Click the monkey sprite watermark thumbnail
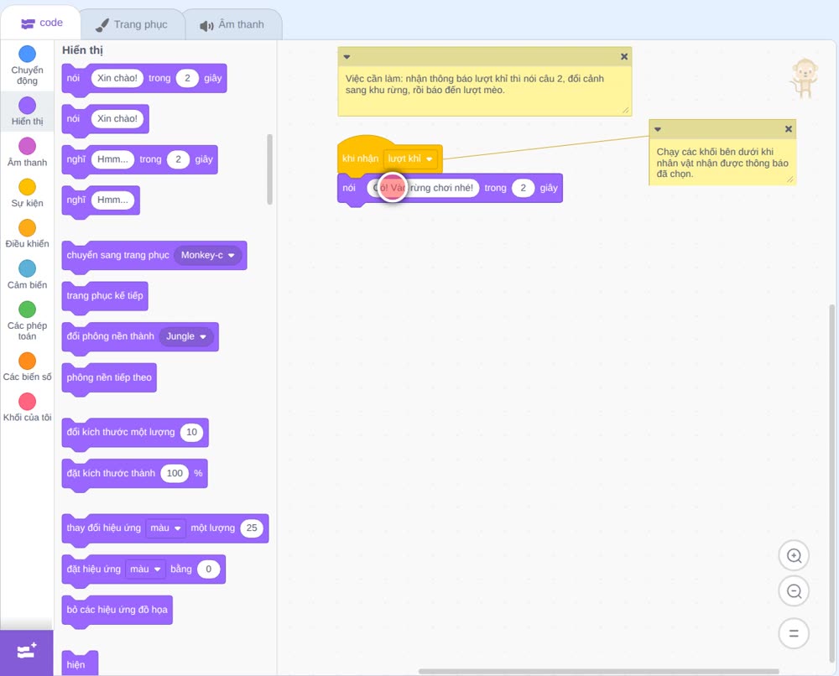This screenshot has height=676, width=839. 804,79
